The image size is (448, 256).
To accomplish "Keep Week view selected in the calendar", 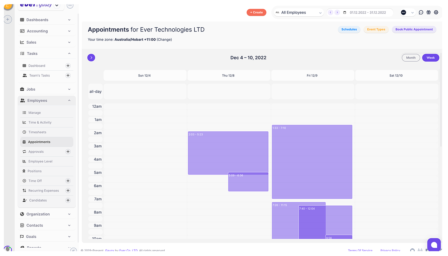I will [x=430, y=57].
